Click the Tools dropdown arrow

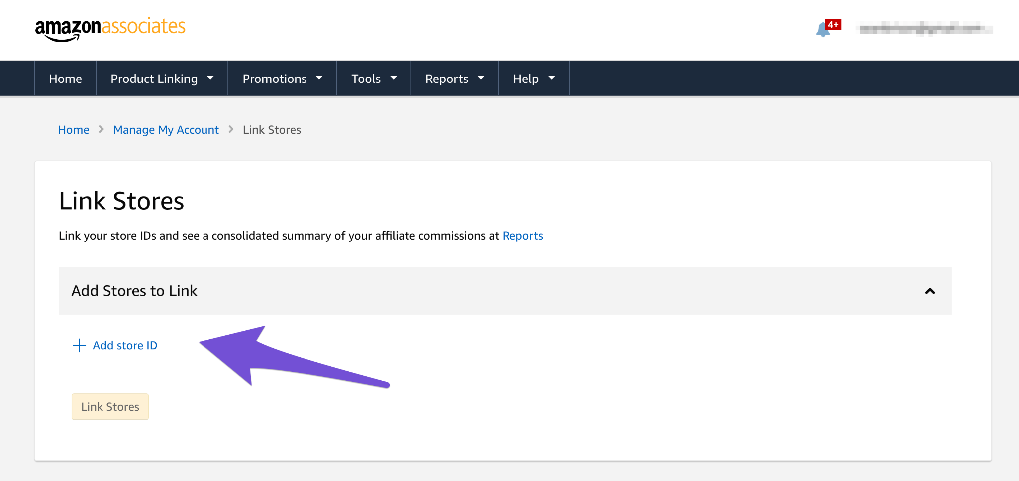(x=394, y=78)
